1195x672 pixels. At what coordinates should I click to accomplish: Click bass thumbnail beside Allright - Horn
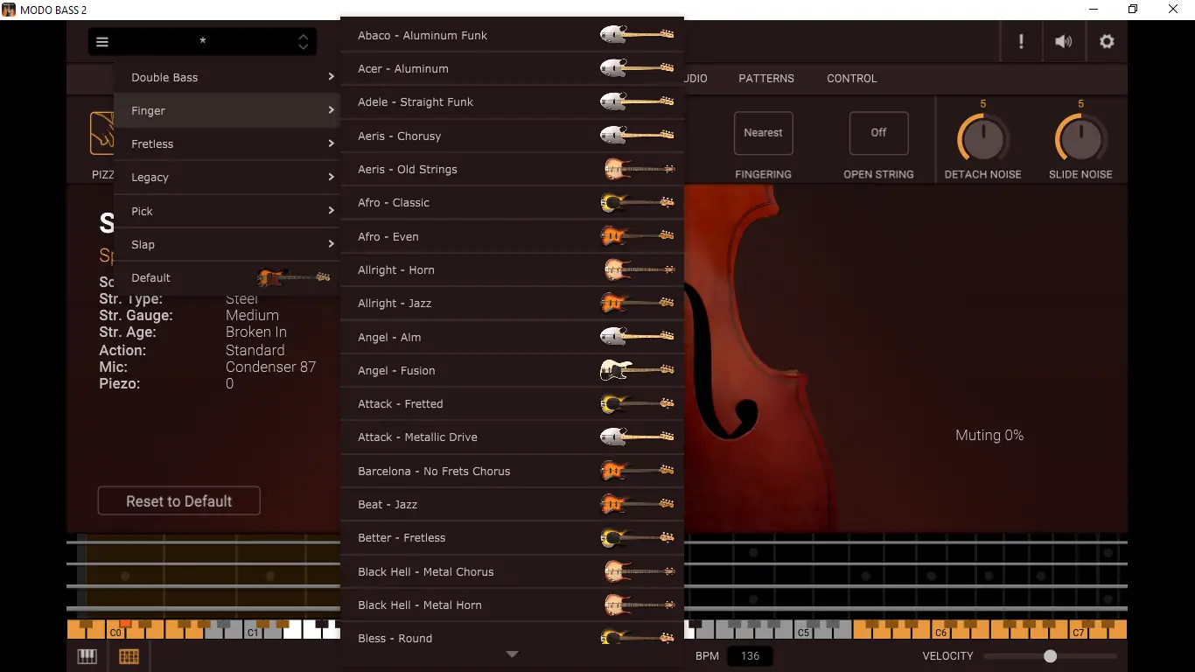point(639,269)
